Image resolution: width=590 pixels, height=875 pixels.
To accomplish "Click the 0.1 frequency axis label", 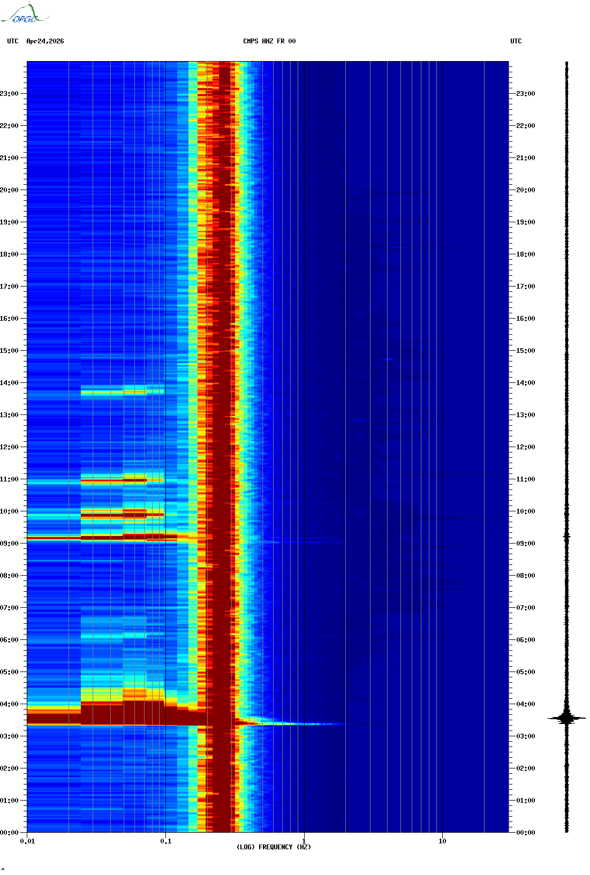I will pyautogui.click(x=166, y=841).
